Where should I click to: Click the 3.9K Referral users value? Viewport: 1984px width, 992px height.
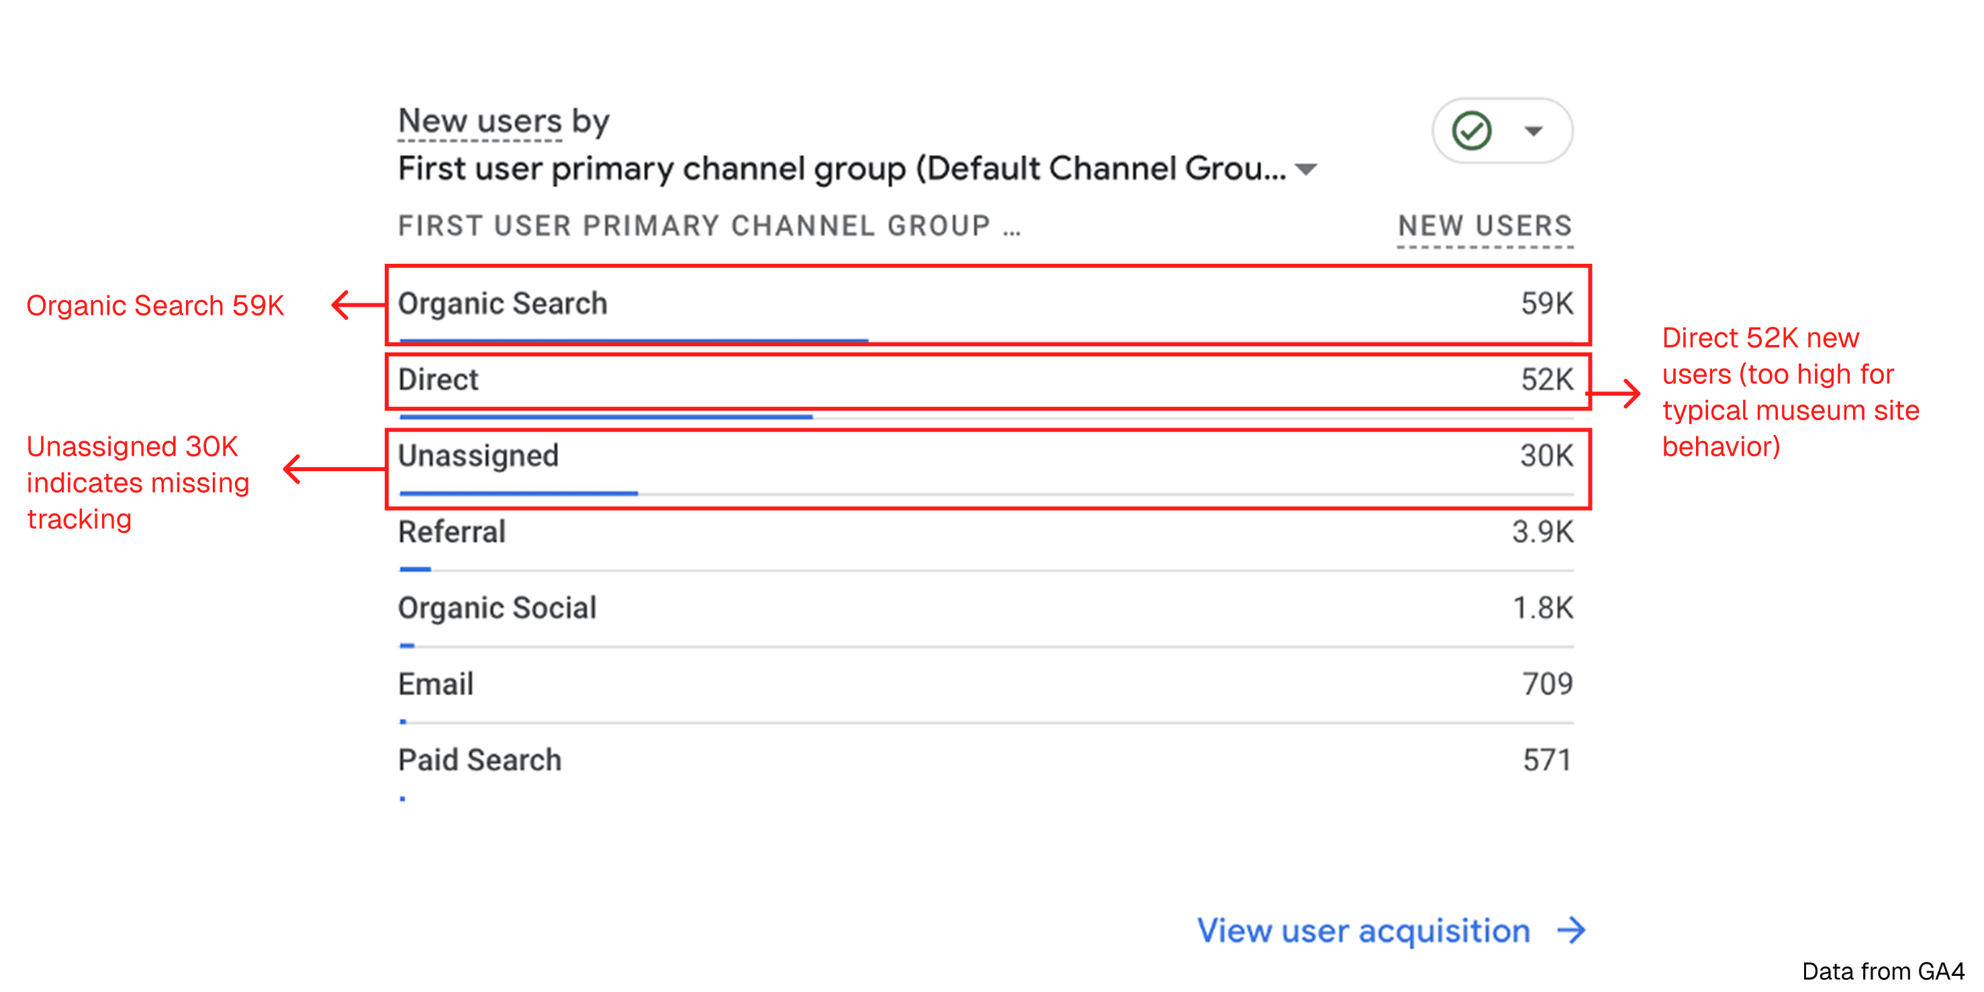point(1542,532)
